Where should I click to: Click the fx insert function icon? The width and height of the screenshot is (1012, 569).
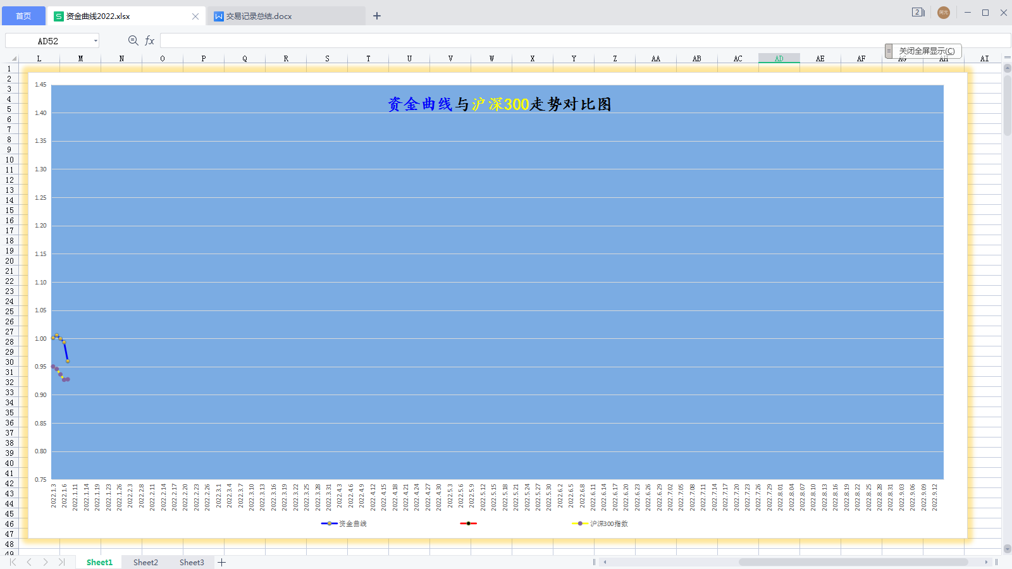coord(149,40)
